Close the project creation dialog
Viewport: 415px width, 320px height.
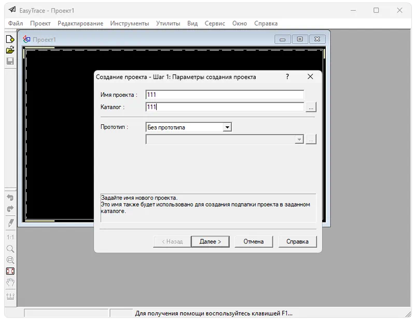[310, 77]
